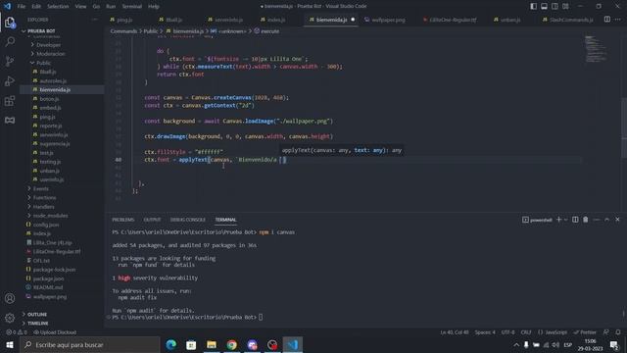Open Customize Layout icon

pyautogui.click(x=566, y=7)
